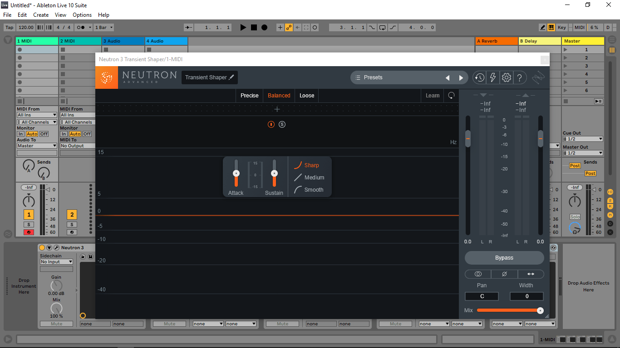Solo track 1 with S button
Viewport: 620px width, 348px height.
tap(29, 225)
